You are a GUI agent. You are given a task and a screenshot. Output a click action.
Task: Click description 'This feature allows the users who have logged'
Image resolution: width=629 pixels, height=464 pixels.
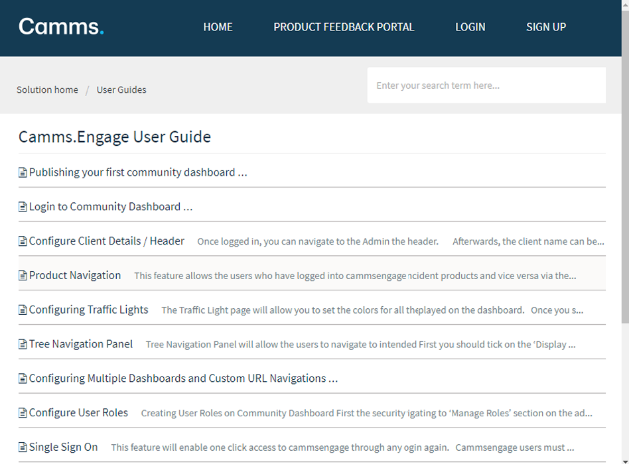355,276
